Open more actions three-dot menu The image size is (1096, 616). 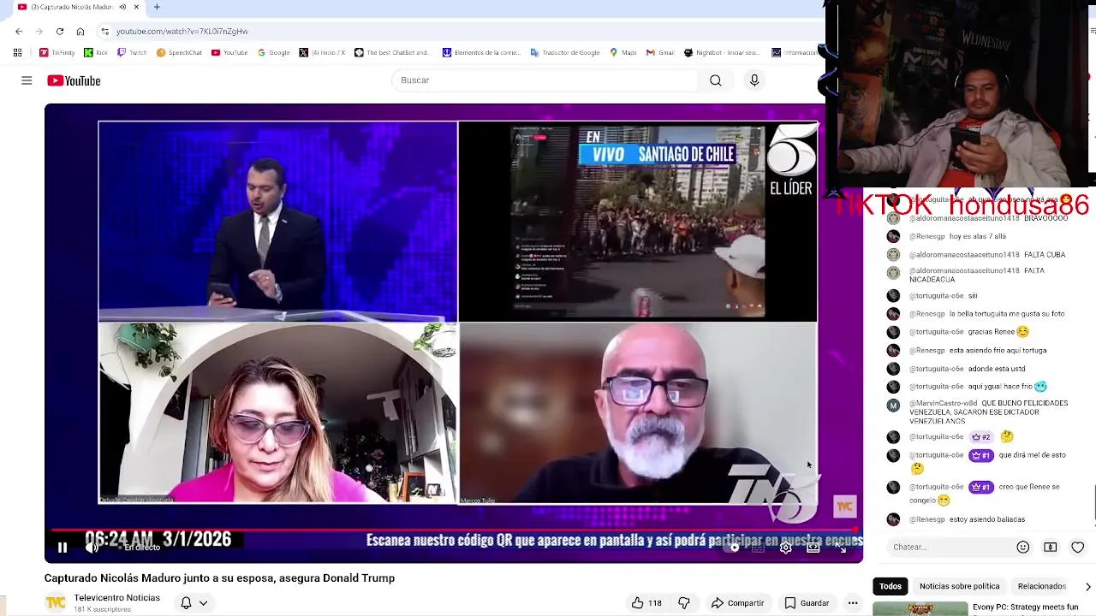coord(853,603)
